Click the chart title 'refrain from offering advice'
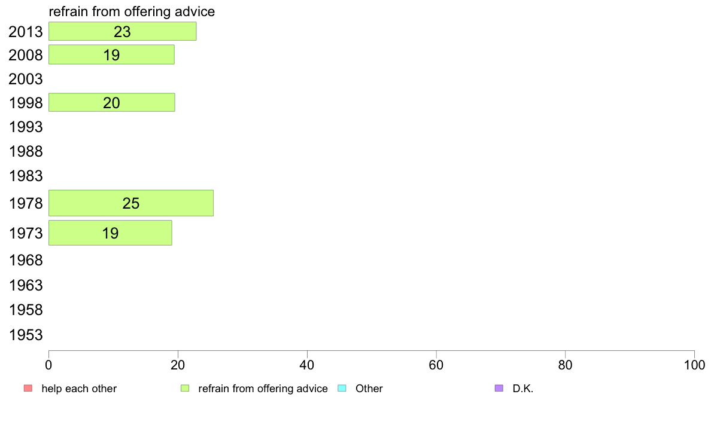Screen dimensions: 711x440 coord(132,11)
